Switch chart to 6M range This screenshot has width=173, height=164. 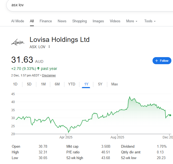pyautogui.click(x=57, y=84)
